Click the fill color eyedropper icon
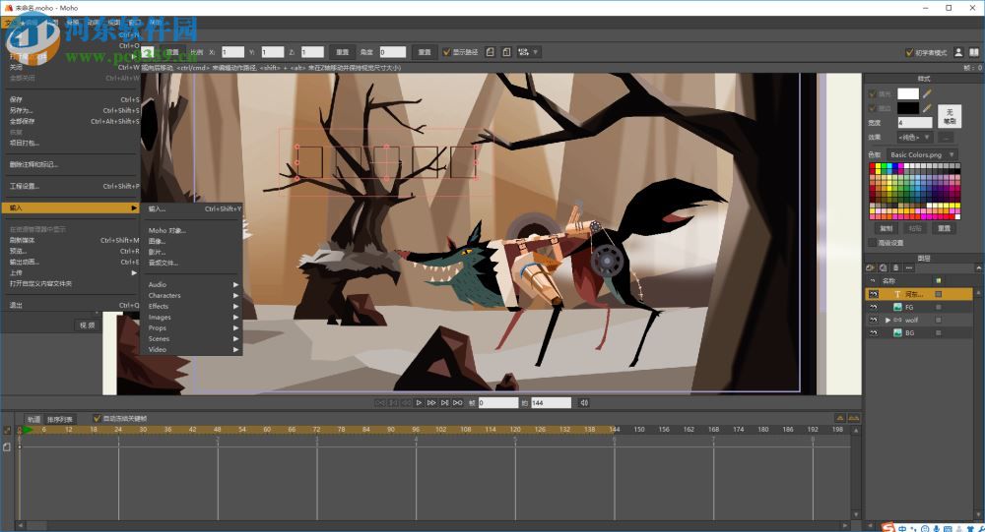The height and width of the screenshot is (532, 985). point(927,93)
